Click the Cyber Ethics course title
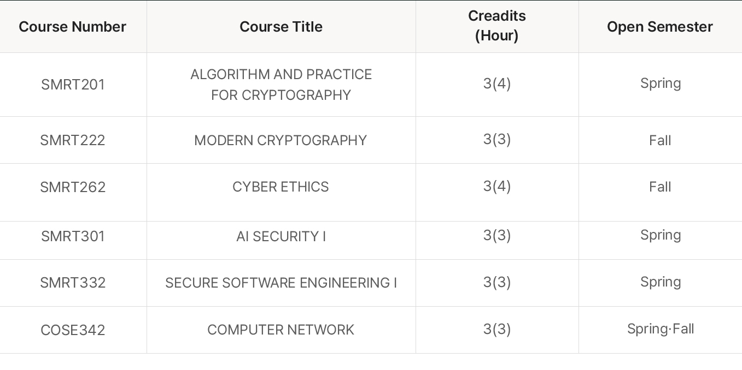 pyautogui.click(x=281, y=187)
